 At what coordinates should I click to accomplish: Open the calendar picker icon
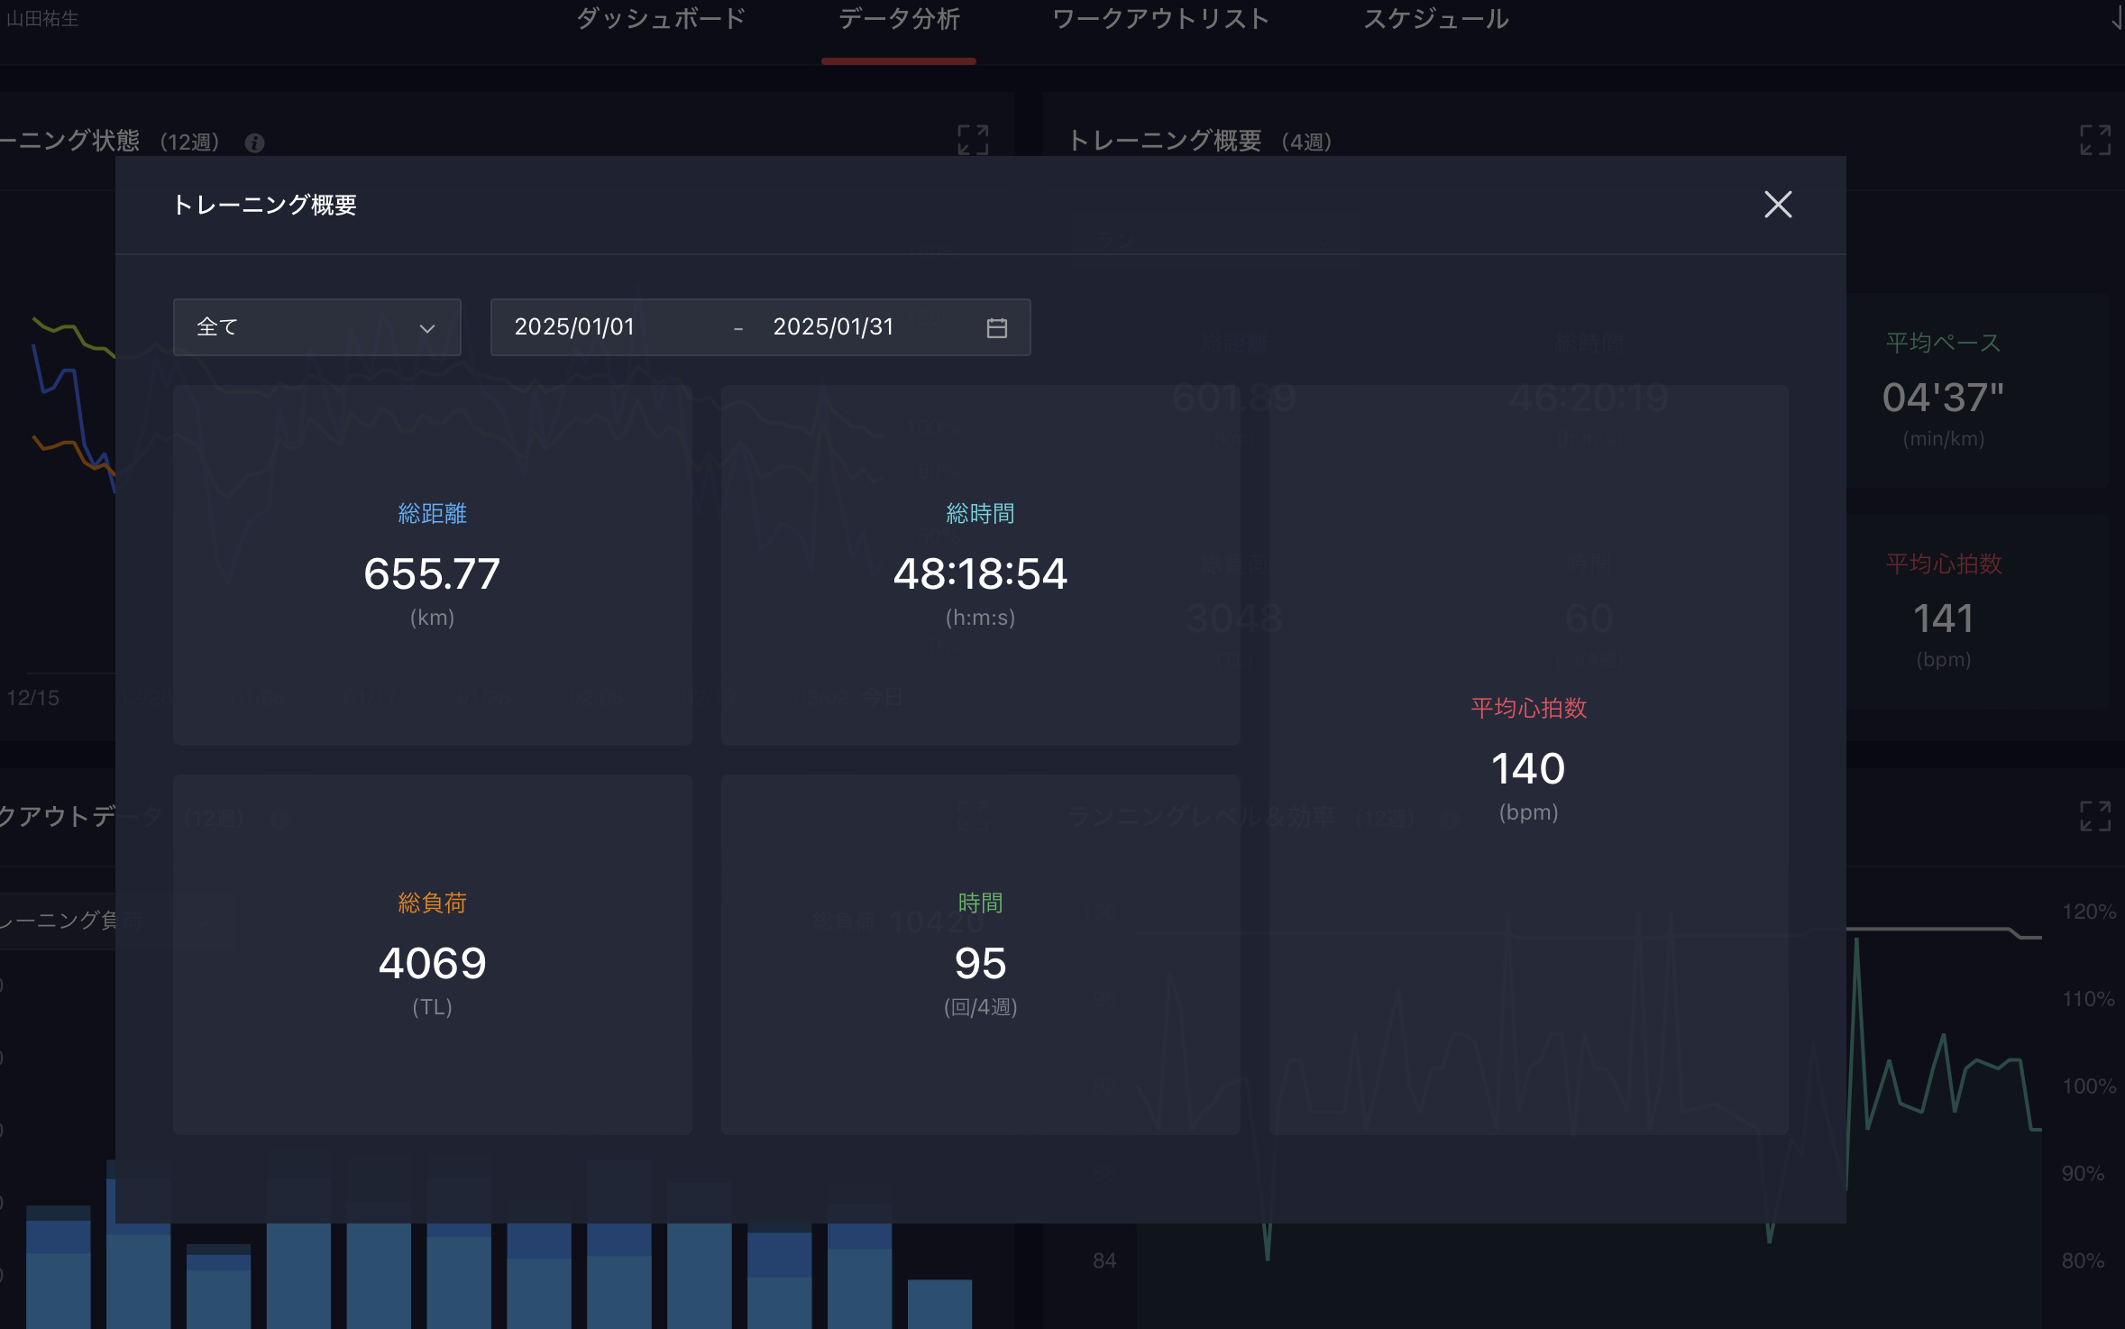[996, 327]
